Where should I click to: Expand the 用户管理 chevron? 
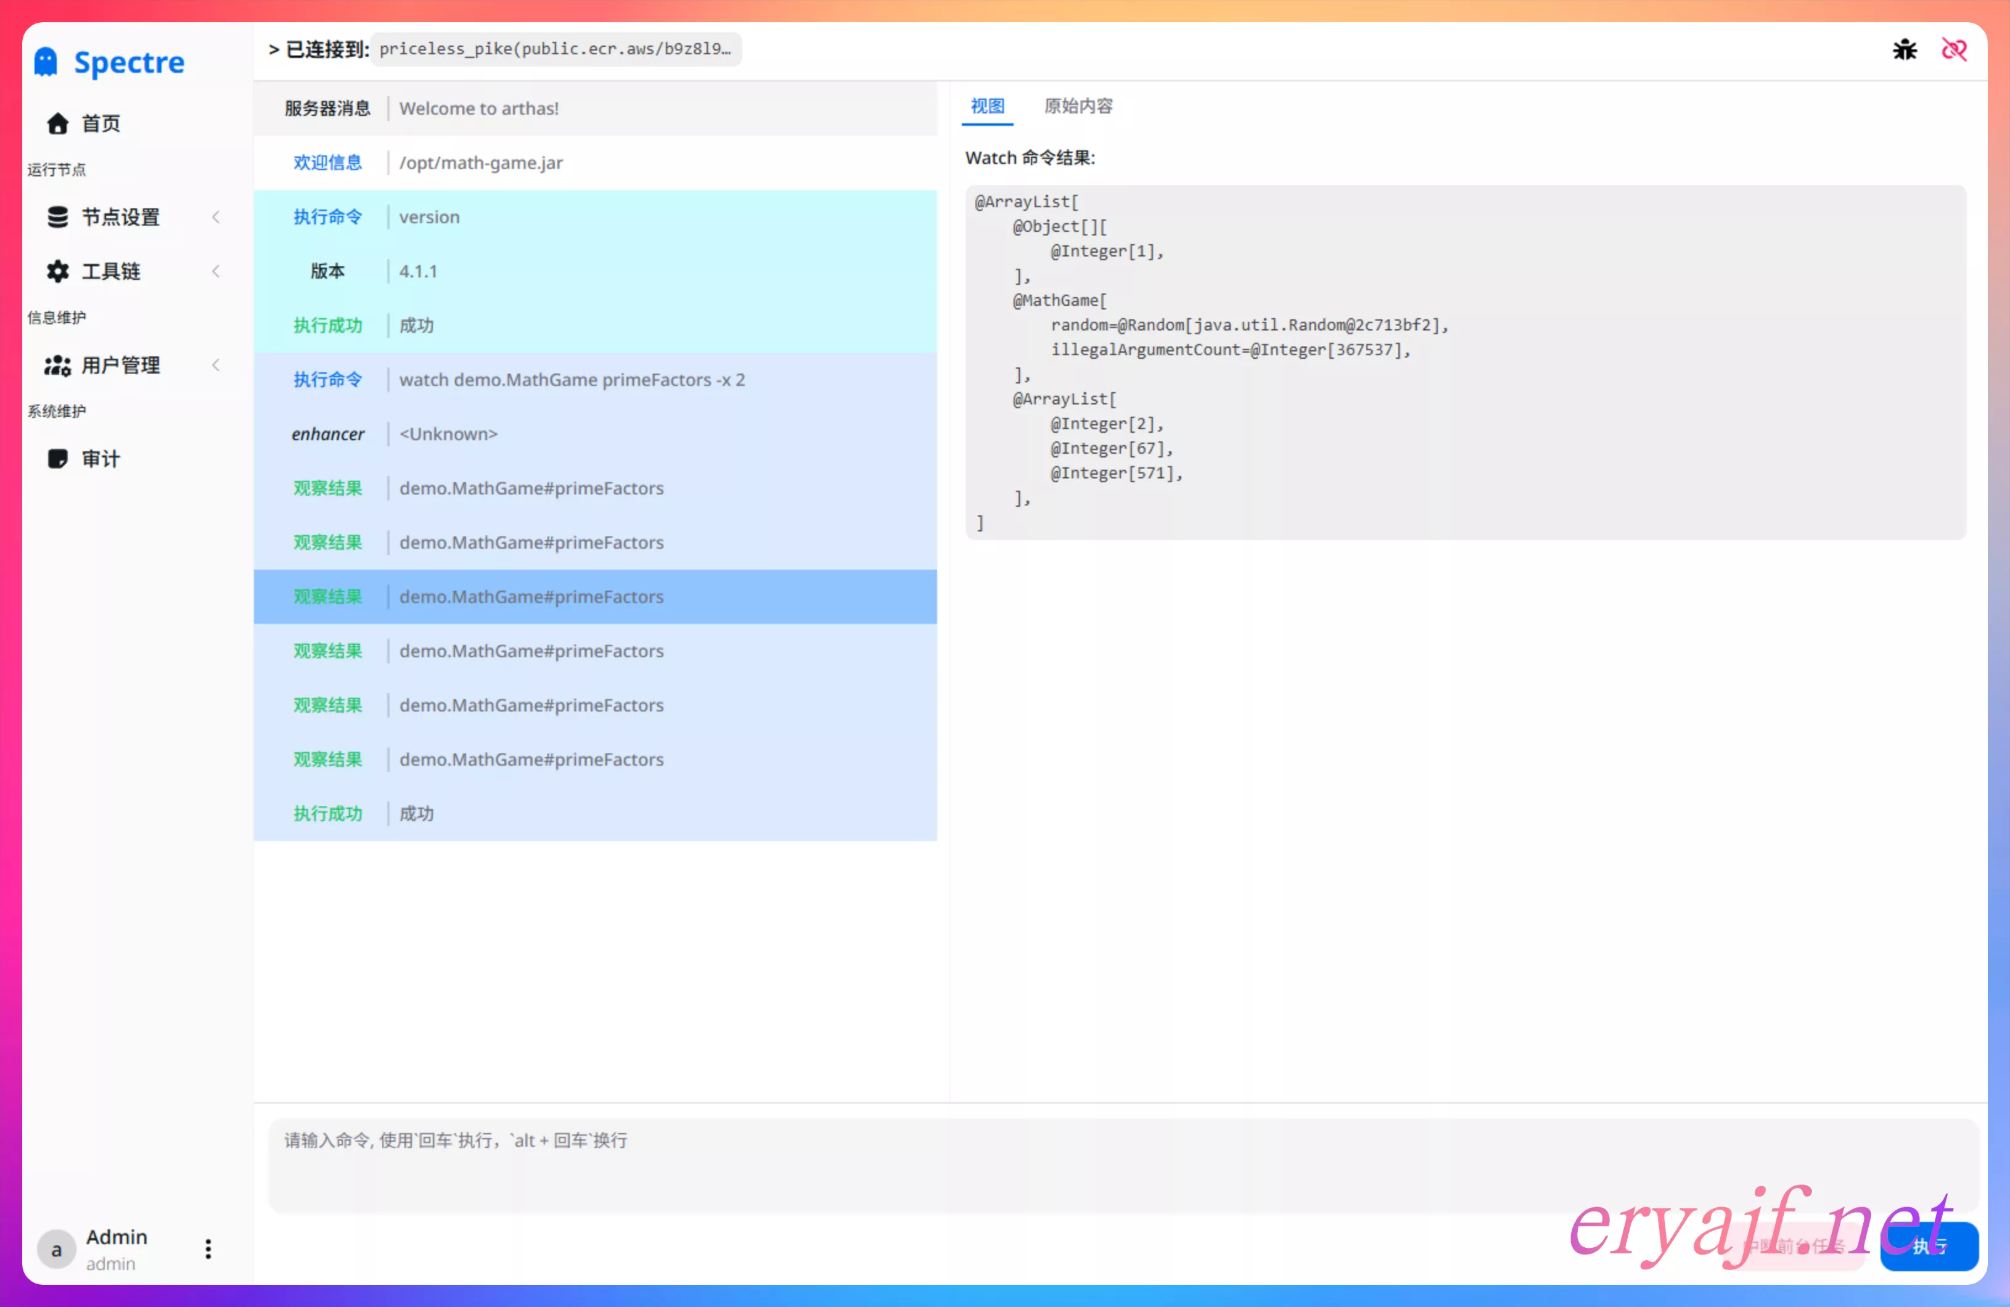(216, 365)
